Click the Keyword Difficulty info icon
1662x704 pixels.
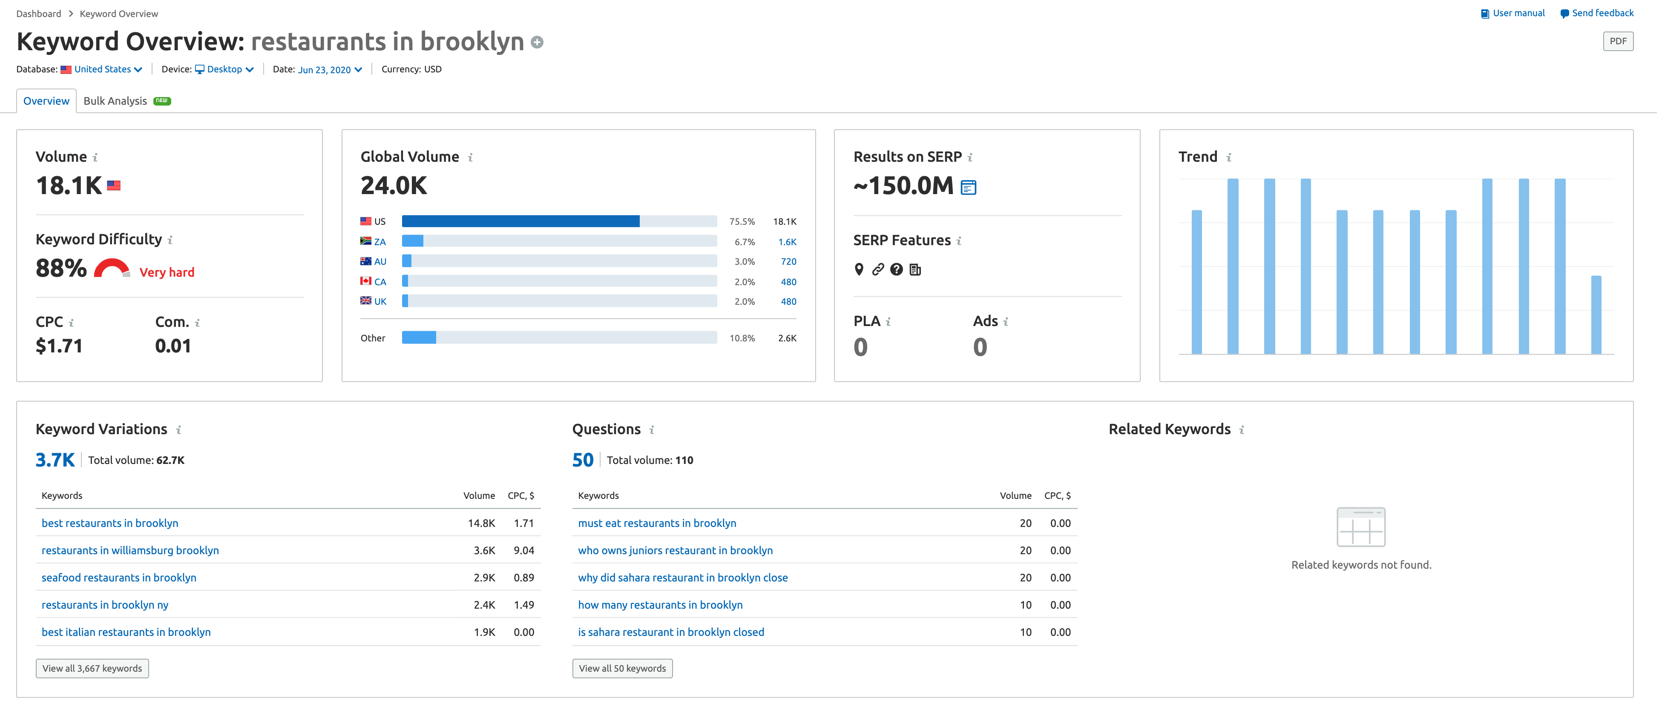tap(170, 240)
